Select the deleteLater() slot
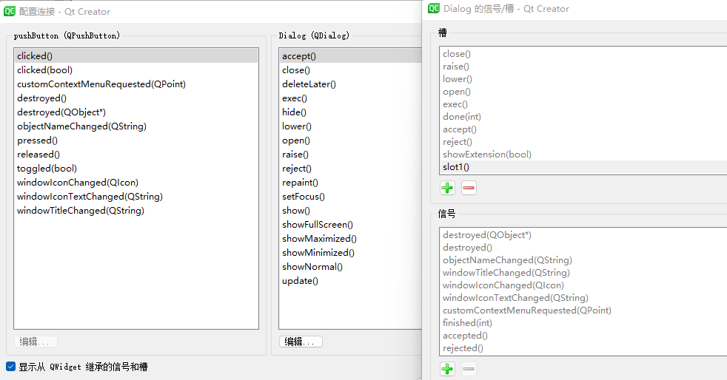727x380 pixels. (x=350, y=84)
